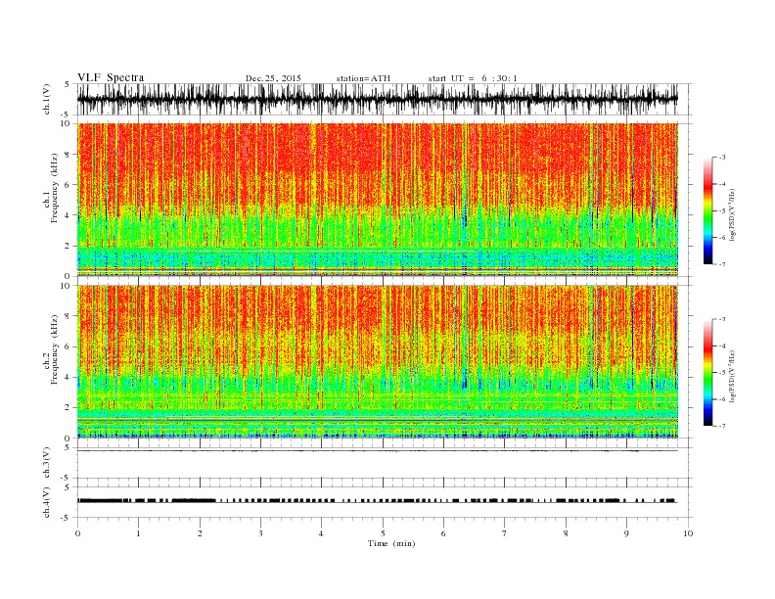
Task: Click the 'ch.4(V)' axis label
Action: pyautogui.click(x=46, y=502)
